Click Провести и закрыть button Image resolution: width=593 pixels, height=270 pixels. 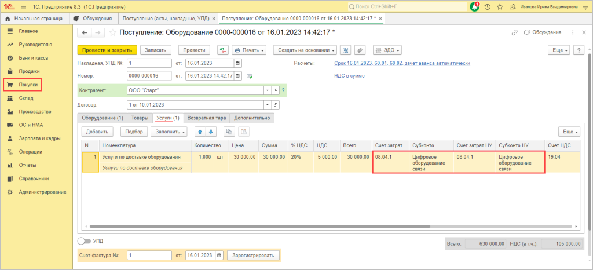107,50
